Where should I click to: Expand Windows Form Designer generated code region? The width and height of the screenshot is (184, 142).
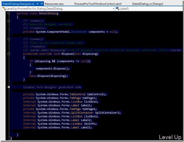9,87
